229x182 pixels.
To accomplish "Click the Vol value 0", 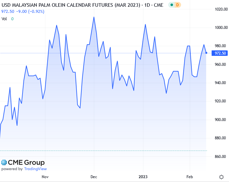I will [13, 19].
